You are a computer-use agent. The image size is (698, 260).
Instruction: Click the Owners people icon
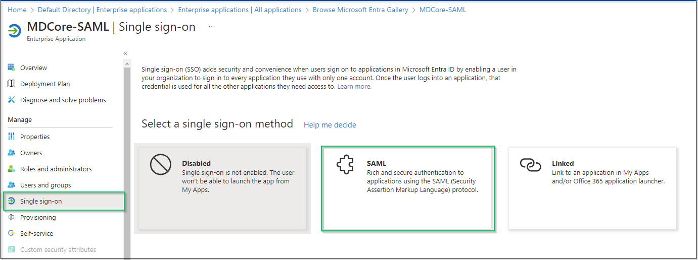pos(11,153)
